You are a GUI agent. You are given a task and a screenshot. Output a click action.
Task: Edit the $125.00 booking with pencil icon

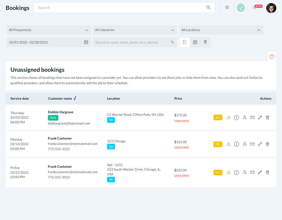pos(260,144)
